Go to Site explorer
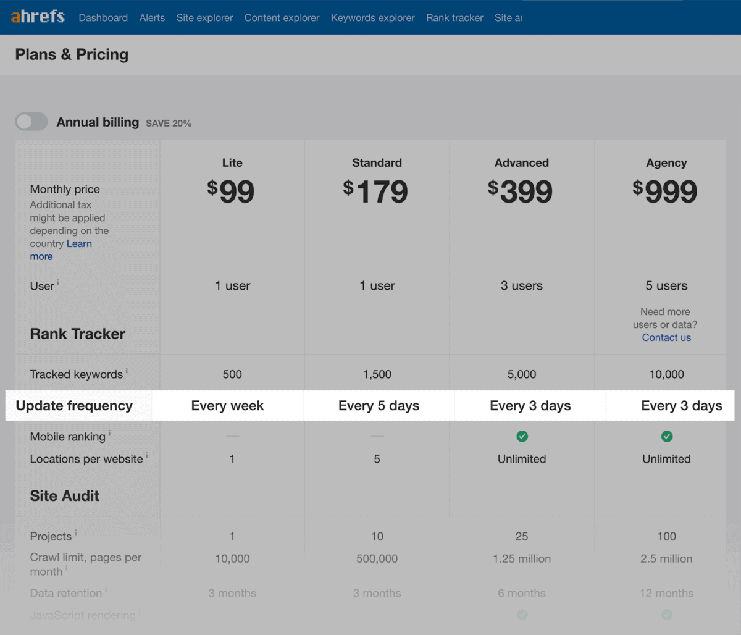 [x=204, y=18]
